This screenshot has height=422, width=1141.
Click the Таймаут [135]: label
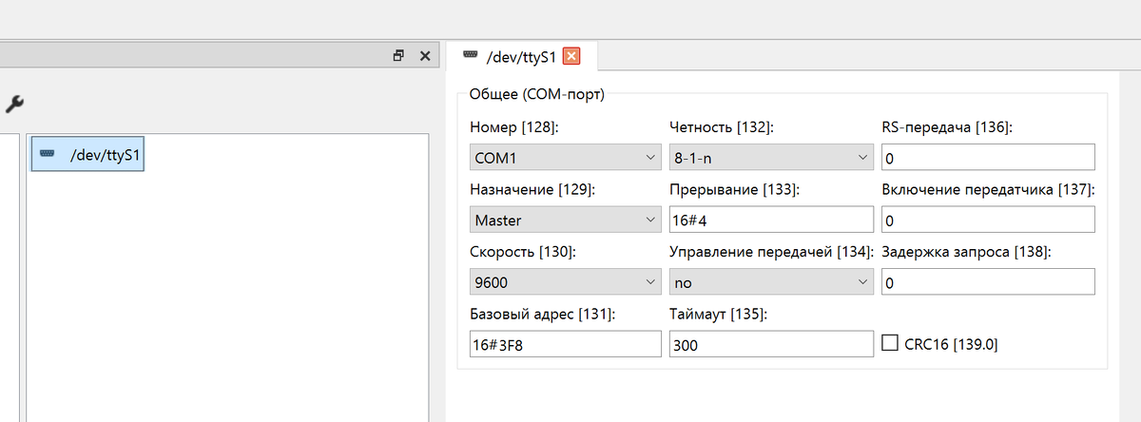point(720,315)
